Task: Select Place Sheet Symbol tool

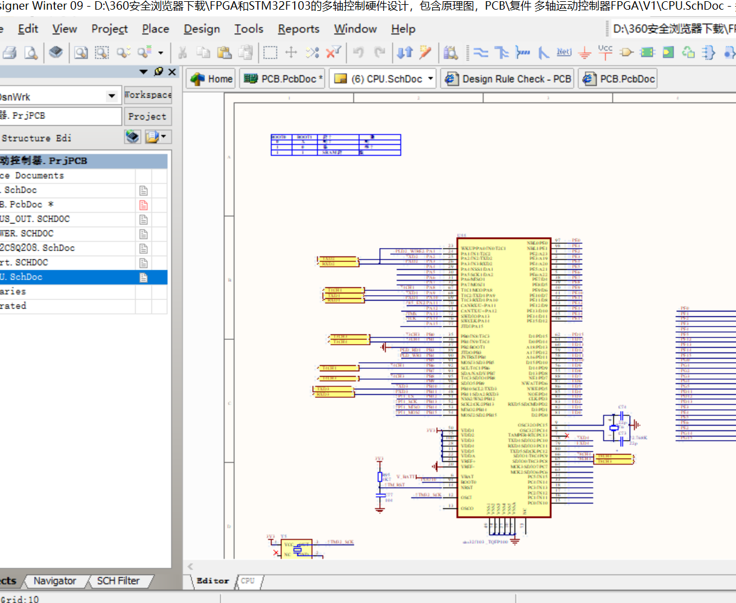Action: pos(647,53)
